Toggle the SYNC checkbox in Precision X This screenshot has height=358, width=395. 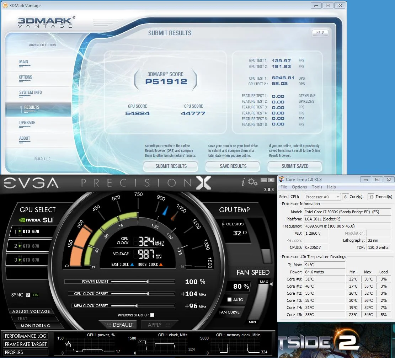28,295
